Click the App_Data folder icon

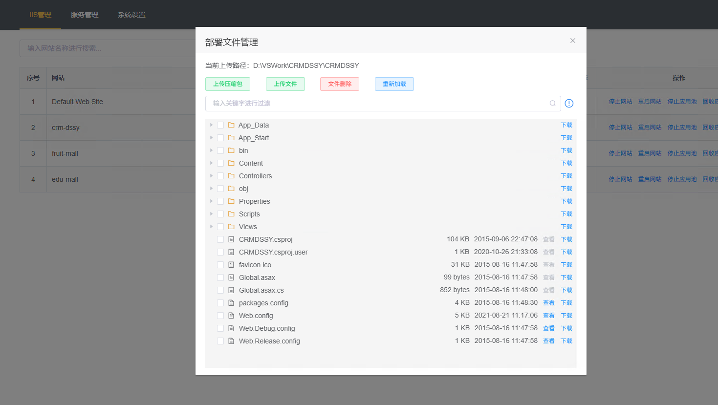(x=231, y=125)
